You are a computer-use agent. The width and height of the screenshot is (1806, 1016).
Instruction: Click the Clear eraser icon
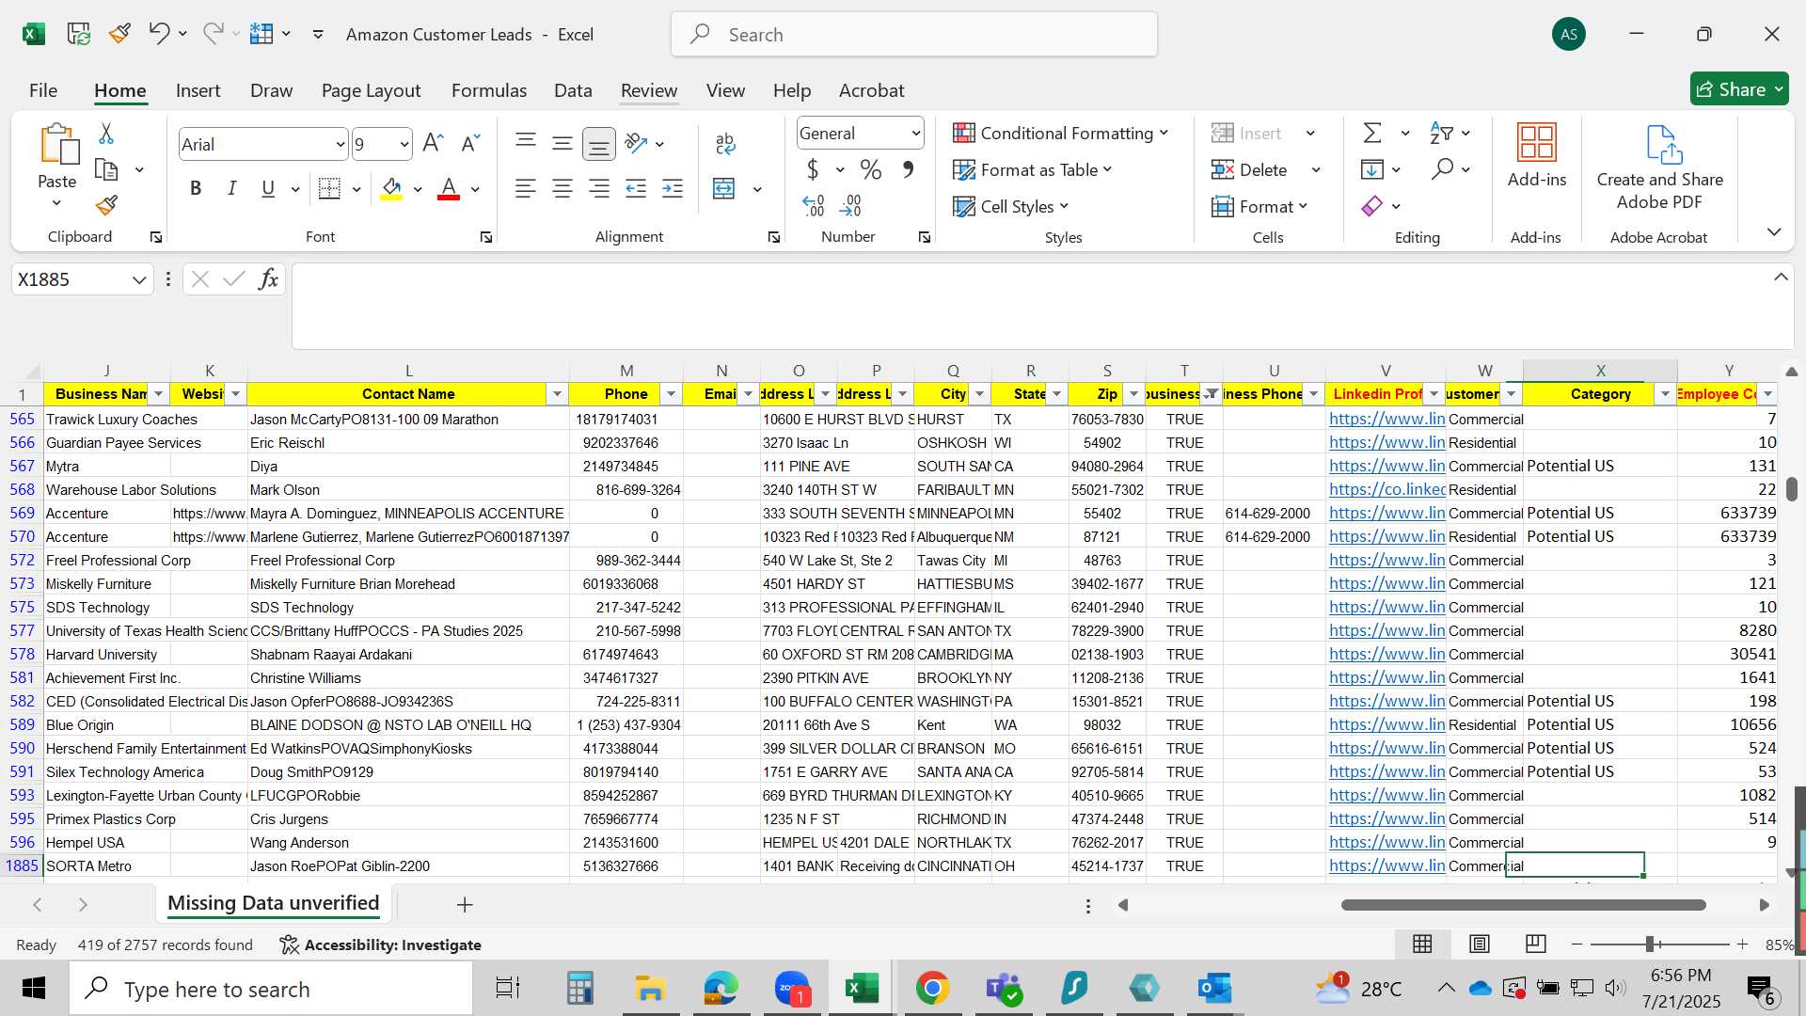[x=1372, y=206]
